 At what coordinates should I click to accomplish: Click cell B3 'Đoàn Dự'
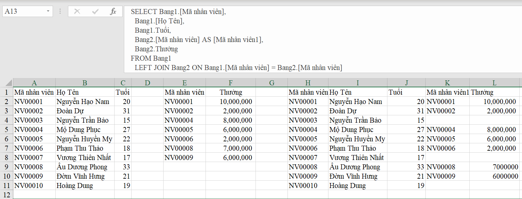point(85,111)
